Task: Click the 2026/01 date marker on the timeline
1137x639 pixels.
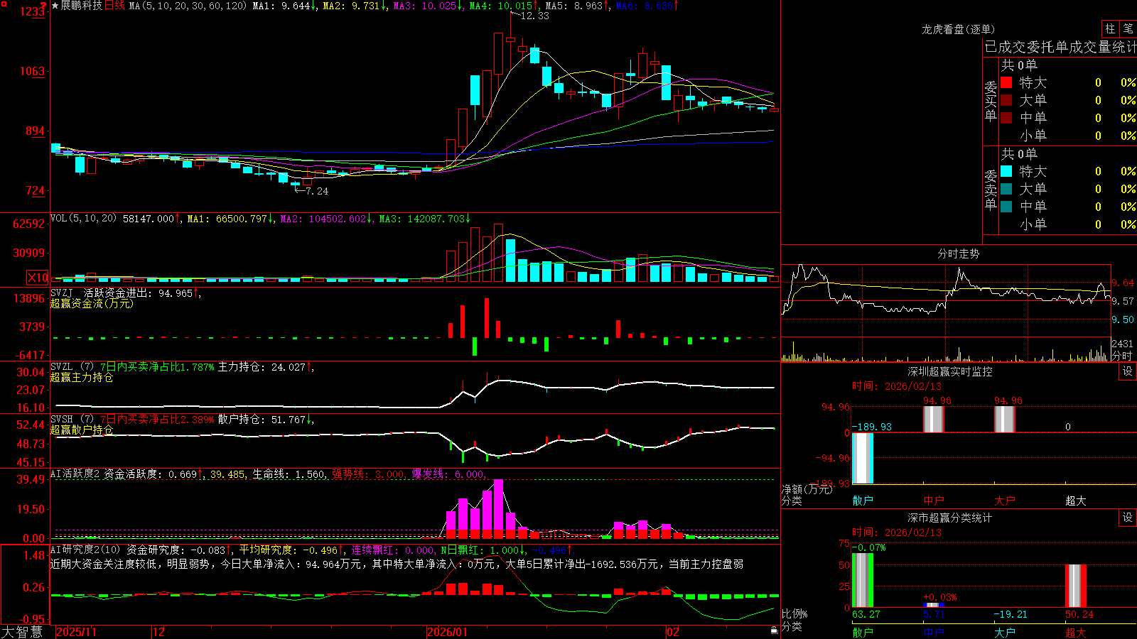Action: point(447,632)
